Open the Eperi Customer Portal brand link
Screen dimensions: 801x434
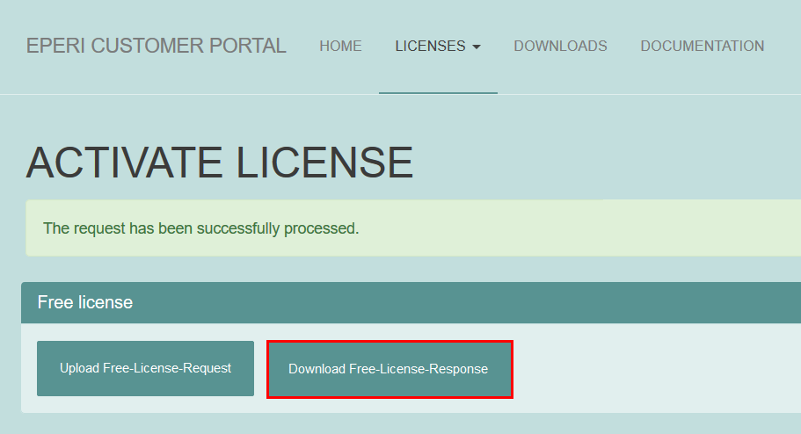click(x=156, y=46)
